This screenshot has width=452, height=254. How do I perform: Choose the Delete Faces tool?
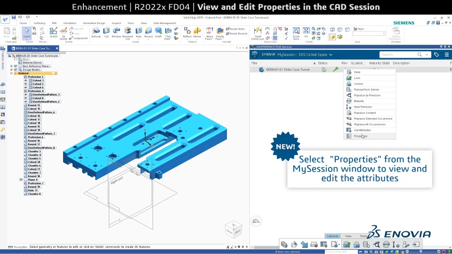[x=220, y=33]
